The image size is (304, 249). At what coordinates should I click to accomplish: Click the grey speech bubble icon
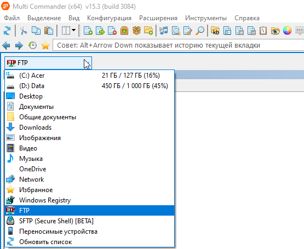[300, 31]
